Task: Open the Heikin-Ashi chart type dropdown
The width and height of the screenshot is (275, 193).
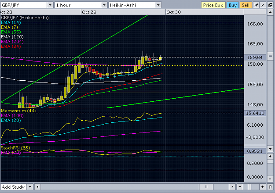Action: (x=158, y=5)
